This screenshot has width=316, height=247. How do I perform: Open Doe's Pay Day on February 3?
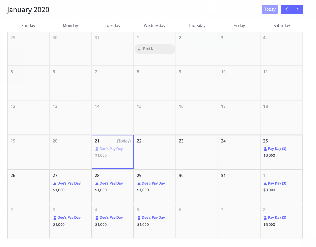click(x=69, y=218)
